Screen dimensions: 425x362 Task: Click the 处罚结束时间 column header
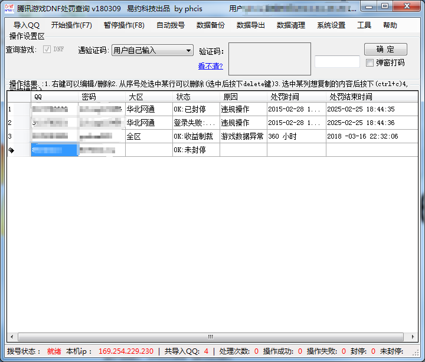point(372,97)
